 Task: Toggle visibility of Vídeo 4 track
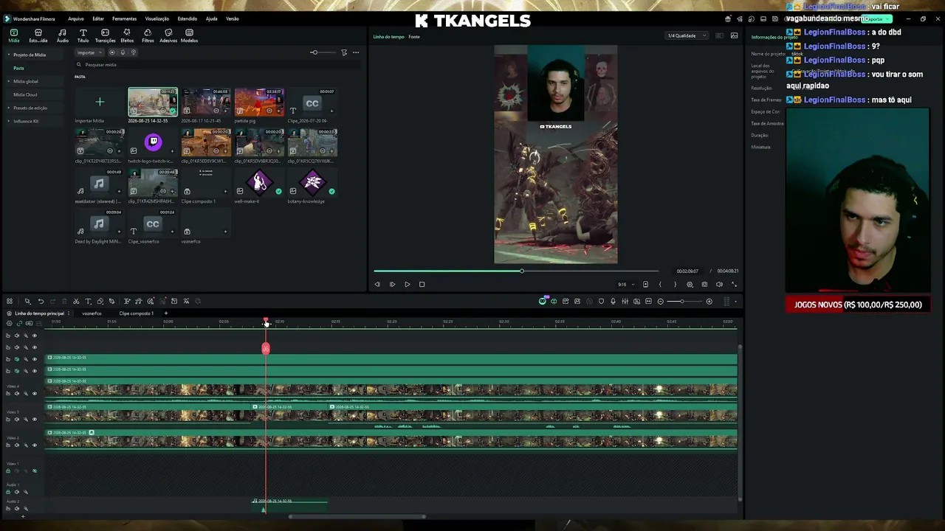(34, 393)
